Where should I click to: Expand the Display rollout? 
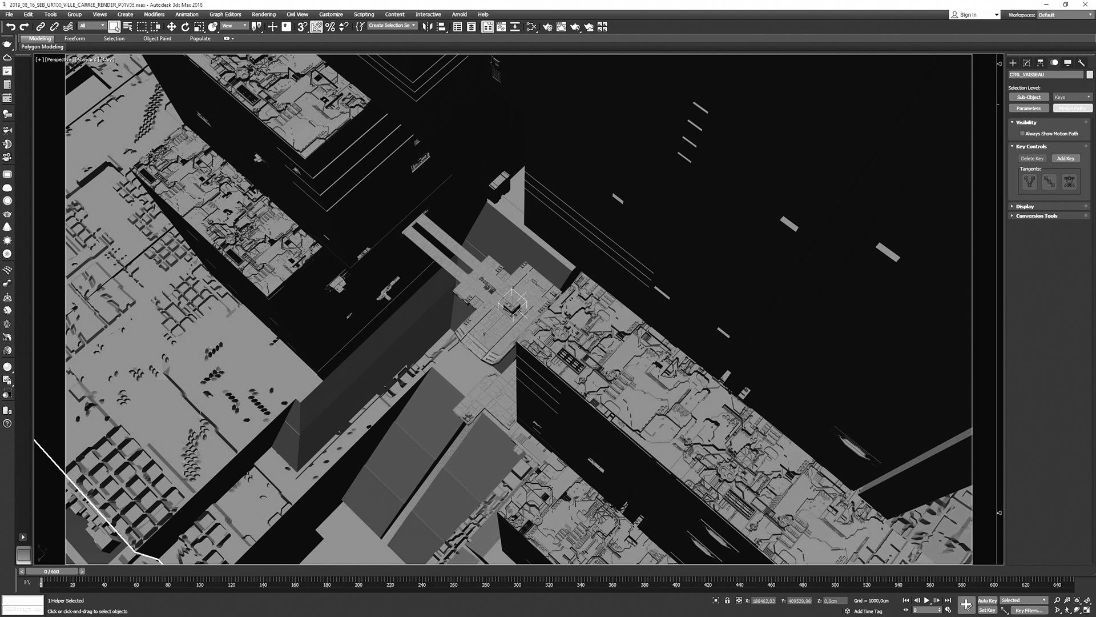point(1049,206)
